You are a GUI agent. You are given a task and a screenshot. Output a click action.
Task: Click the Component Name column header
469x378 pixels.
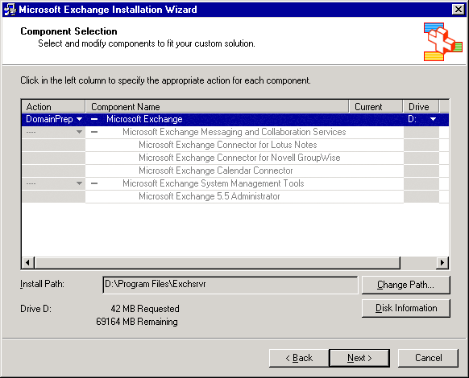(x=217, y=107)
